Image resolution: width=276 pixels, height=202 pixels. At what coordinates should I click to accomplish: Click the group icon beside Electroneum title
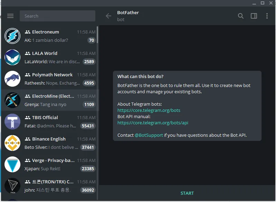click(x=27, y=32)
